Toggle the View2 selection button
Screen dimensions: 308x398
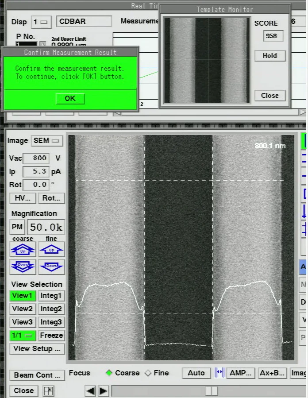point(23,309)
